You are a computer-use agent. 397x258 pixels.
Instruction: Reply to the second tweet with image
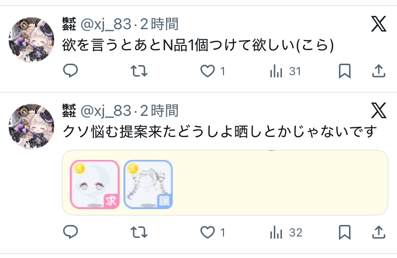[x=70, y=232]
